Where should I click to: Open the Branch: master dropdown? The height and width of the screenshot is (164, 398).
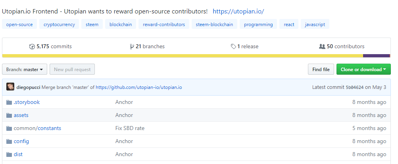[x=25, y=69]
